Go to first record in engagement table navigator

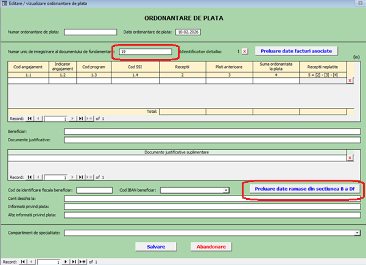(x=29, y=119)
